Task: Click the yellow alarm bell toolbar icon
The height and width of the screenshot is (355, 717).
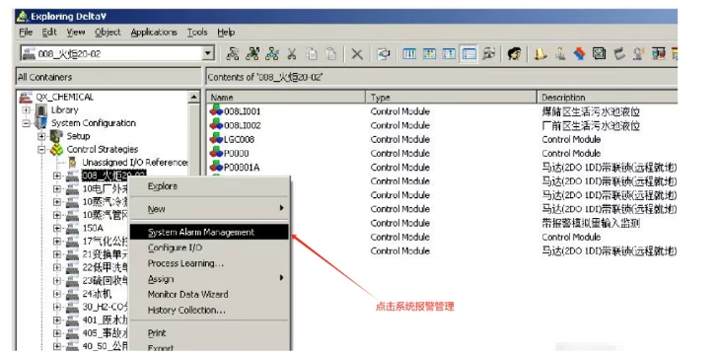Action: [540, 54]
